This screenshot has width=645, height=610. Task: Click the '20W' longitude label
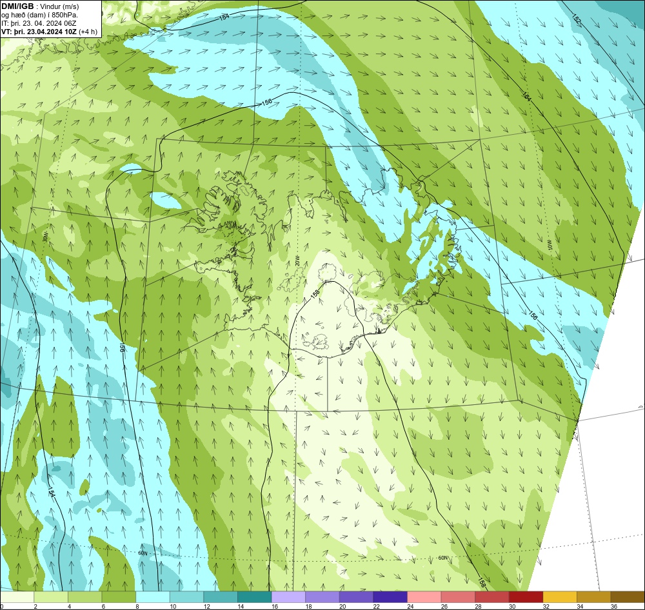coord(297,261)
